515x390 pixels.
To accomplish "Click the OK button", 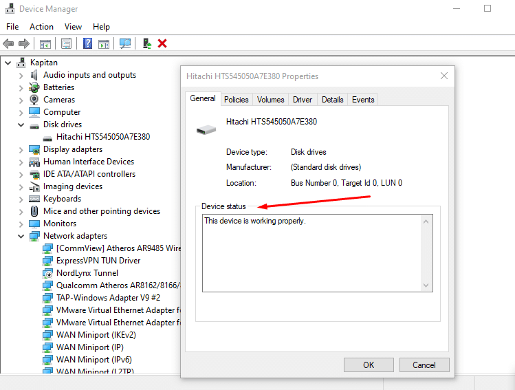I will click(369, 365).
